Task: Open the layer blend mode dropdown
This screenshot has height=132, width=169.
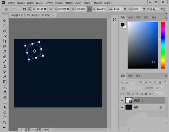Action: coord(131,88)
